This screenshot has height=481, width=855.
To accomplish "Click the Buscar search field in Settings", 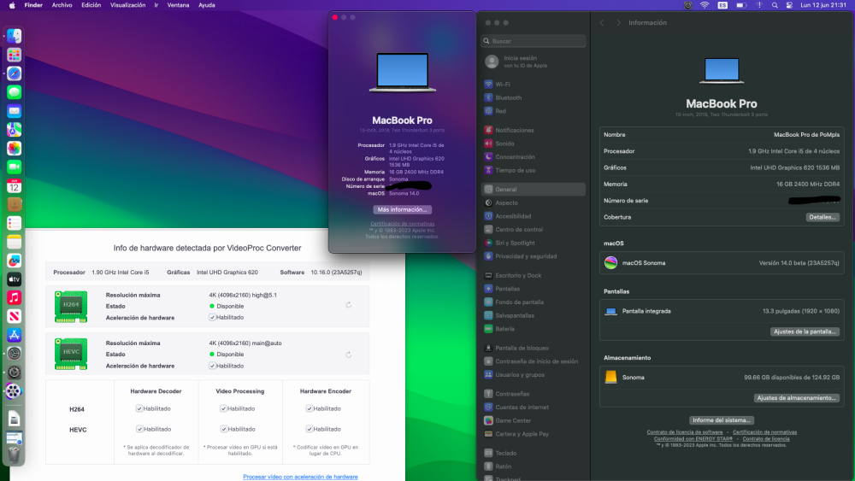I will pyautogui.click(x=534, y=41).
